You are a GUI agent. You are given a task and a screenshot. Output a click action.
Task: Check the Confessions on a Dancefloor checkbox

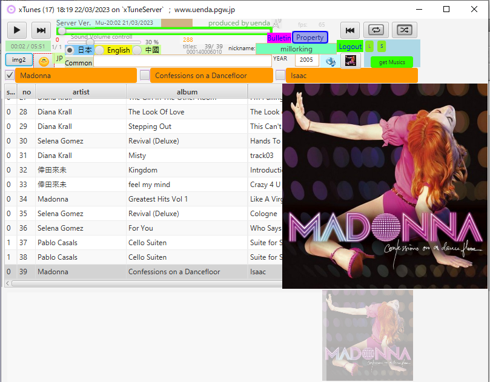pyautogui.click(x=145, y=75)
